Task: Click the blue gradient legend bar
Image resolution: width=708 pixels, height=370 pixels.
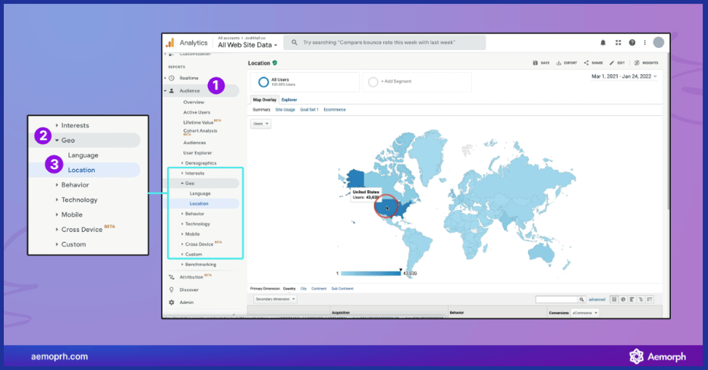Action: click(371, 274)
